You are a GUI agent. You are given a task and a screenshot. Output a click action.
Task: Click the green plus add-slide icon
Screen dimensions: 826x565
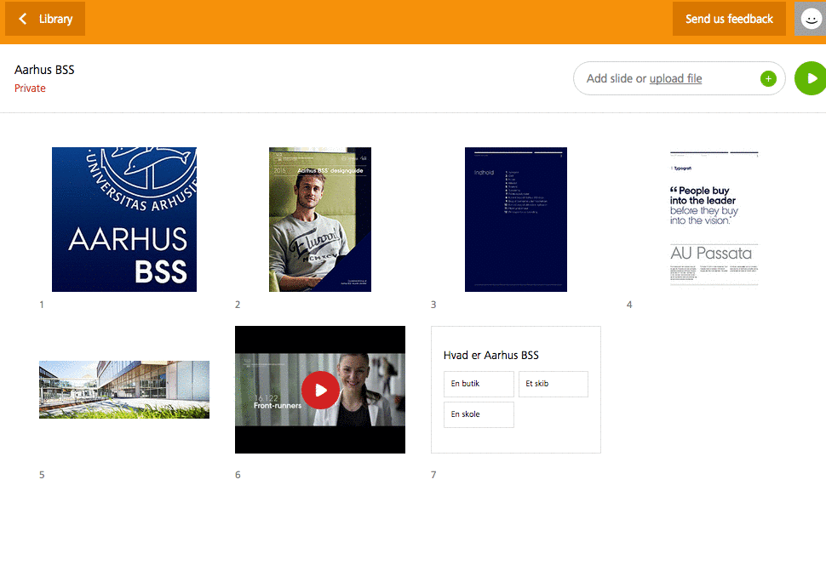(768, 78)
